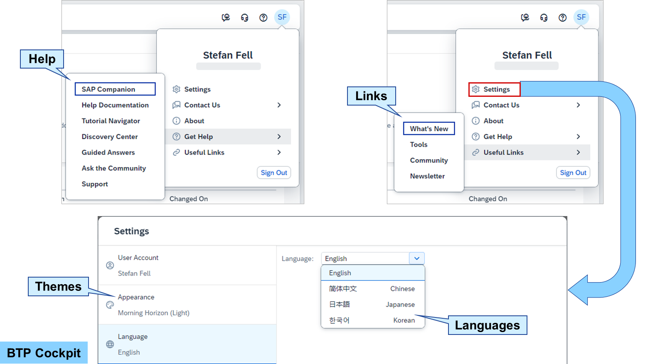Screen dimensions: 665x364
Task: Click About info icon in left user menu
Action: click(177, 121)
